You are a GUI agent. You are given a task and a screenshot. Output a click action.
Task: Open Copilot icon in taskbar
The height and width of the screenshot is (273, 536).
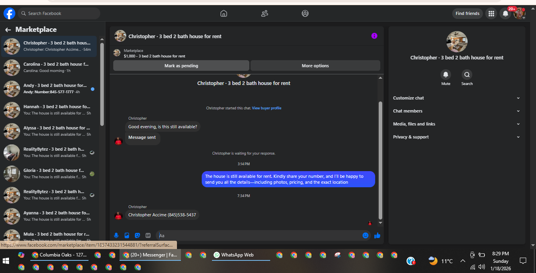[21, 255]
